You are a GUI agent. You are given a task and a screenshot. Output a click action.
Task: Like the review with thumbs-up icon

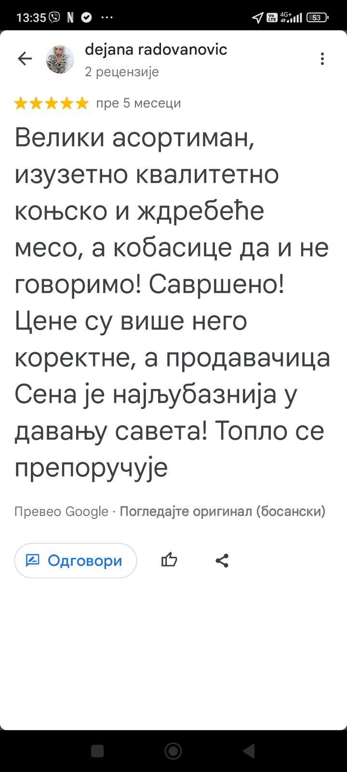click(x=169, y=560)
